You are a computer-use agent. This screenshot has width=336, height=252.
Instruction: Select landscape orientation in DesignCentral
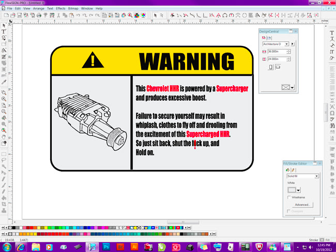click(278, 67)
